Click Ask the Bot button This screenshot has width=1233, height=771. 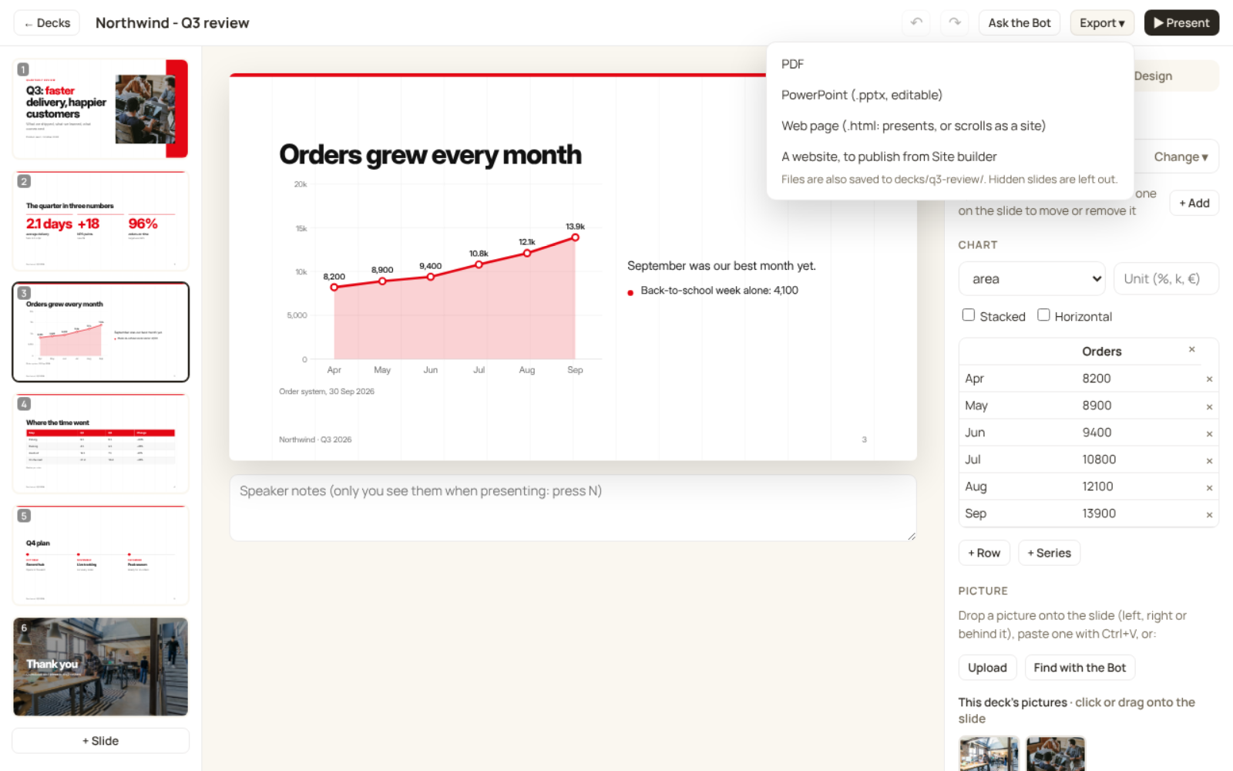(1019, 22)
